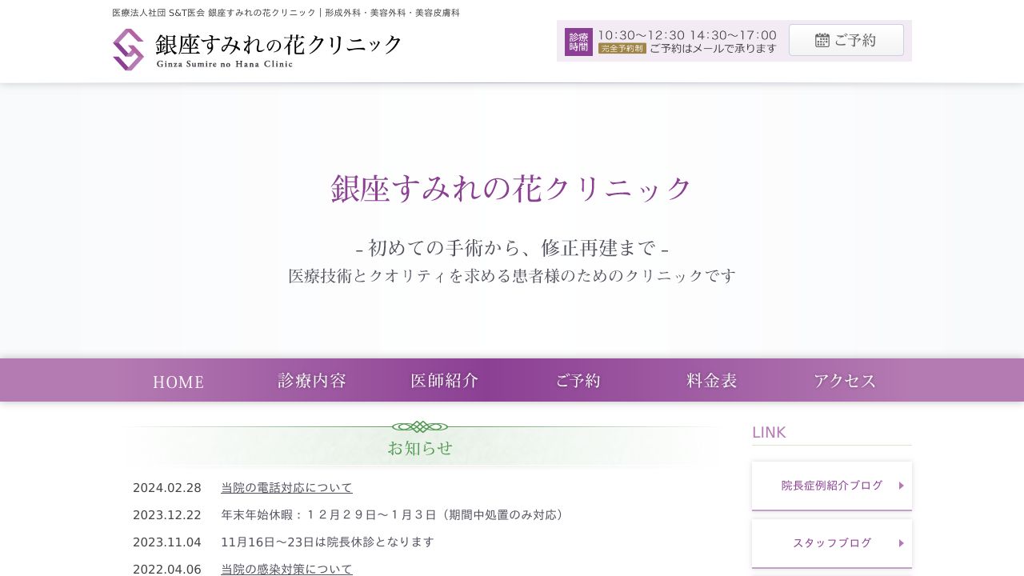Open the アクセス page from the navigation
1024x576 pixels.
tap(845, 381)
